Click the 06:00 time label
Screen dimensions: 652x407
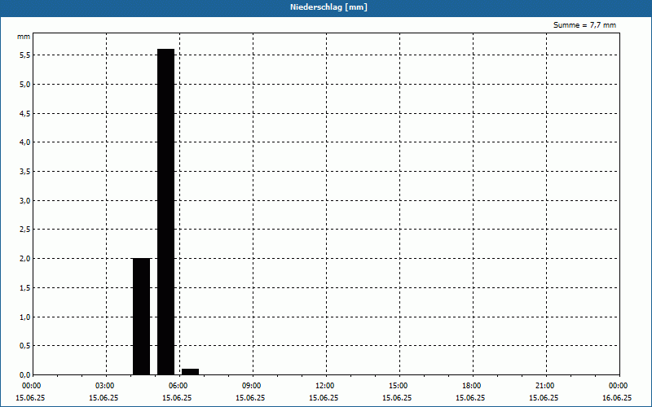[178, 386]
